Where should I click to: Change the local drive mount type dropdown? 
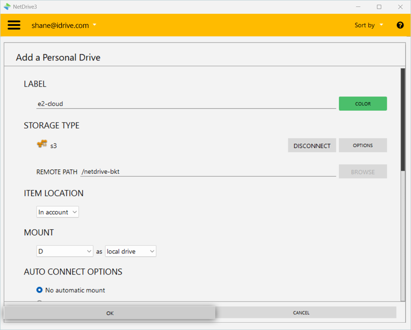[x=131, y=251]
